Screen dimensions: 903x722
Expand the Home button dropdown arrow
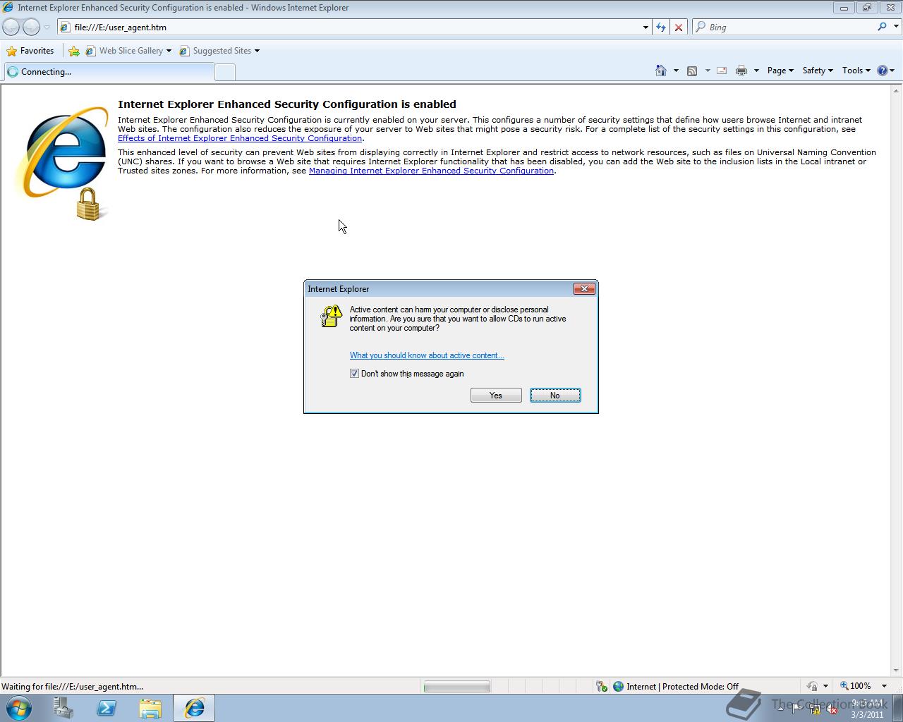(x=676, y=71)
